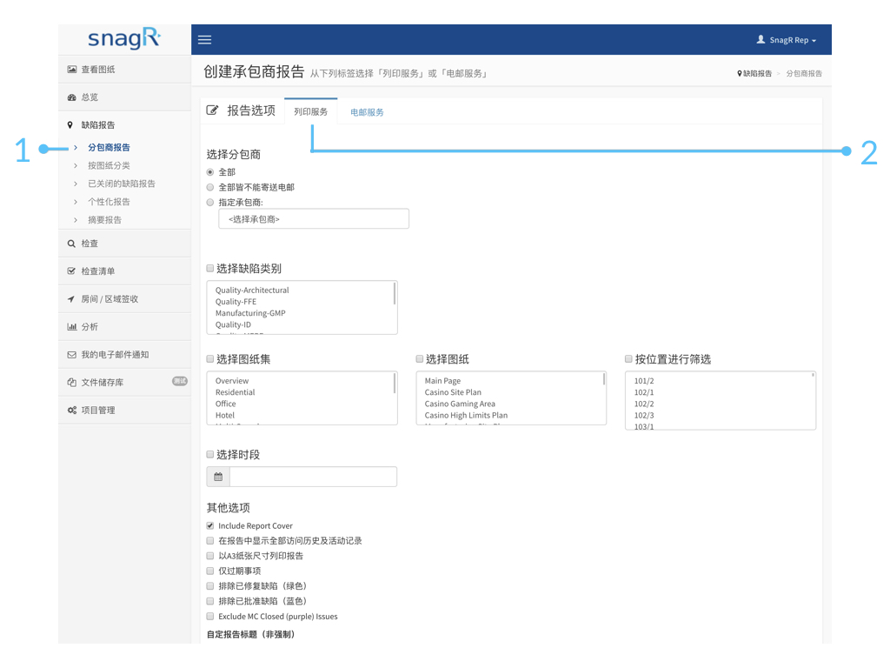Screen dimensions: 890x668
Task: Tick the 按位置进行筛选 checkbox
Action: tap(628, 359)
